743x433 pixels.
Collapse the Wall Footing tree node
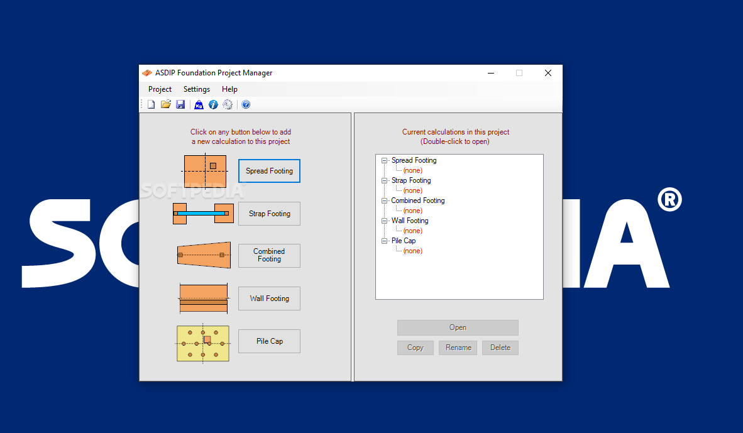tap(384, 221)
